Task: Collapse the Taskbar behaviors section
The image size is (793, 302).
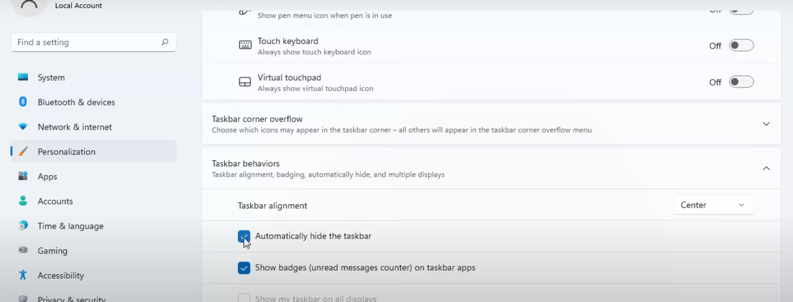Action: coord(766,168)
